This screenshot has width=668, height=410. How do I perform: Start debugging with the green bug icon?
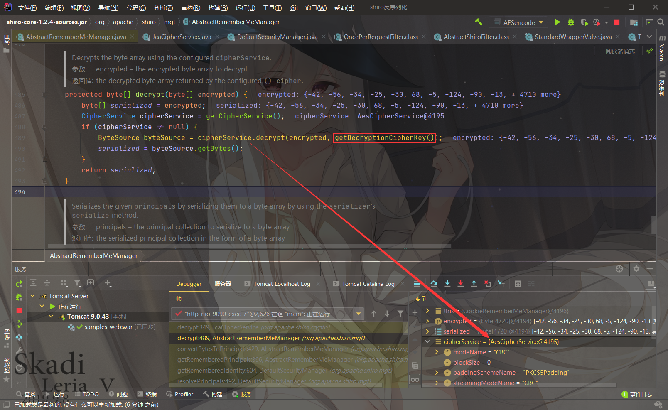coord(571,22)
